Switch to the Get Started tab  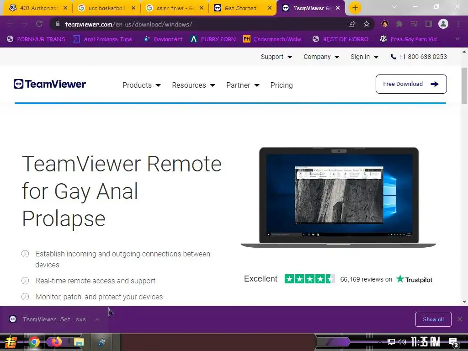click(x=243, y=8)
